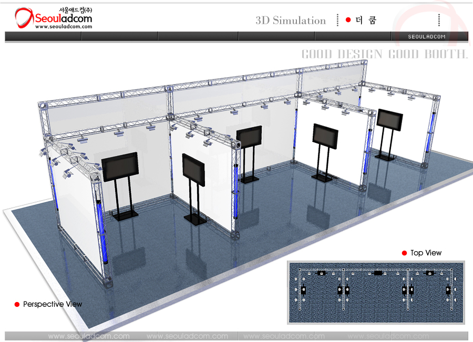This screenshot has height=342, width=473.
Task: Select the leftmost monitor screen in the booth
Action: 120,167
